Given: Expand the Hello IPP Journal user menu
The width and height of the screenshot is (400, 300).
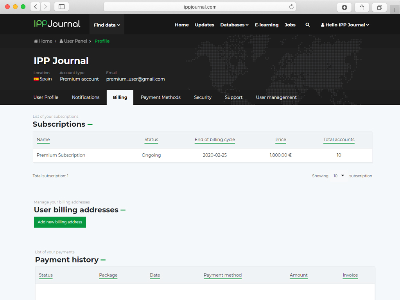Looking at the screenshot, I should tap(345, 25).
